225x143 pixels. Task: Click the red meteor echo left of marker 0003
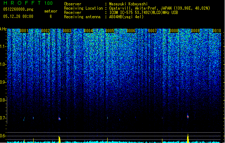[x=59, y=119]
